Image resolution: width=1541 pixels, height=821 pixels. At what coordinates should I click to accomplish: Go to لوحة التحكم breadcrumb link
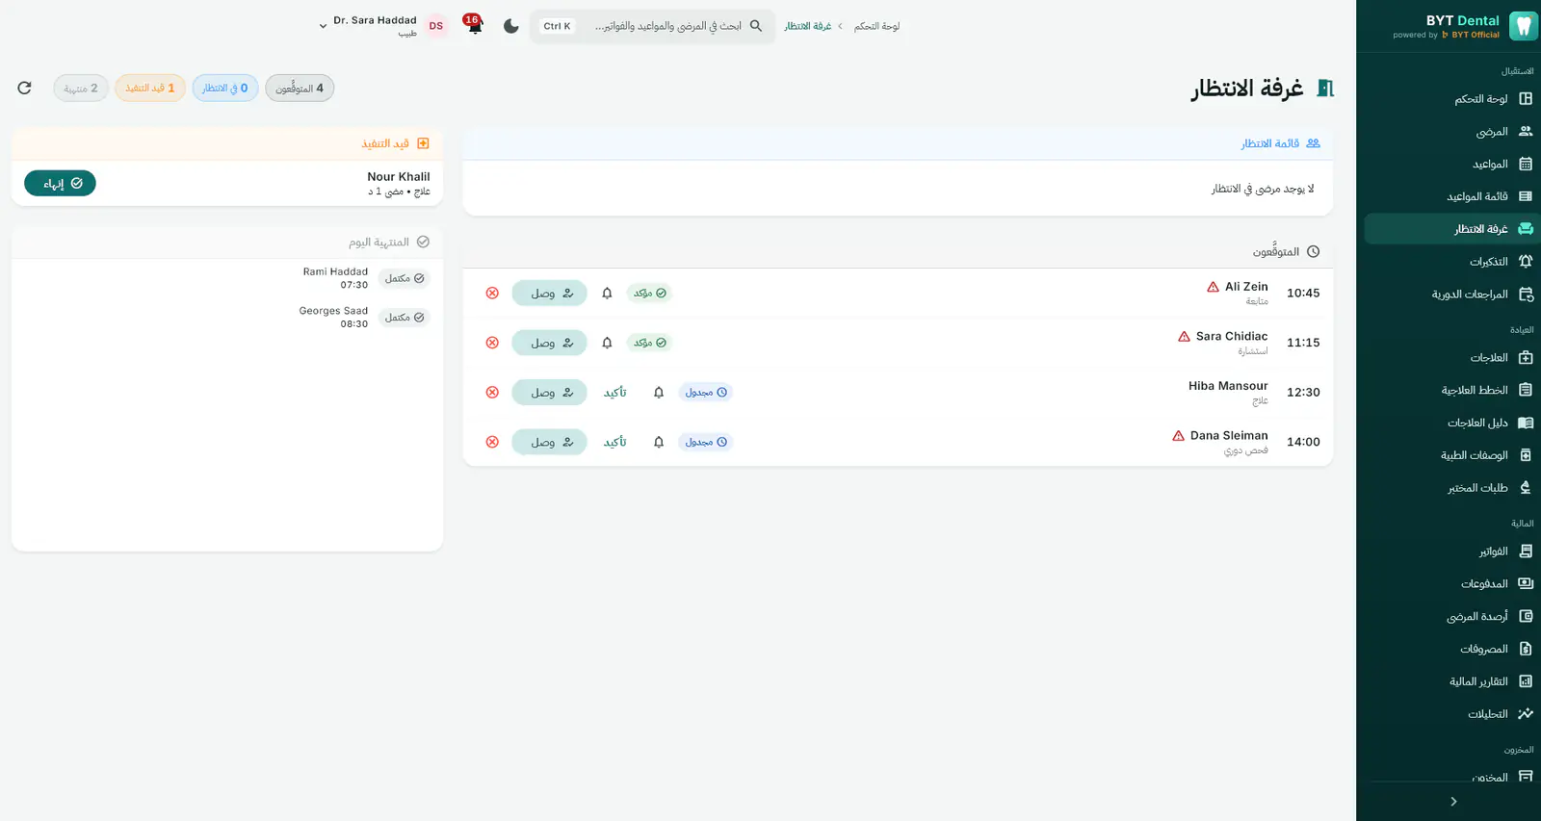[876, 26]
